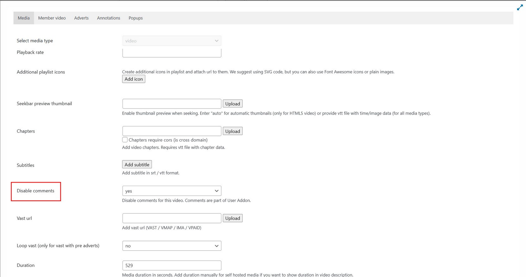The height and width of the screenshot is (277, 526).
Task: Focus the Playback rate input field
Action: (x=172, y=53)
